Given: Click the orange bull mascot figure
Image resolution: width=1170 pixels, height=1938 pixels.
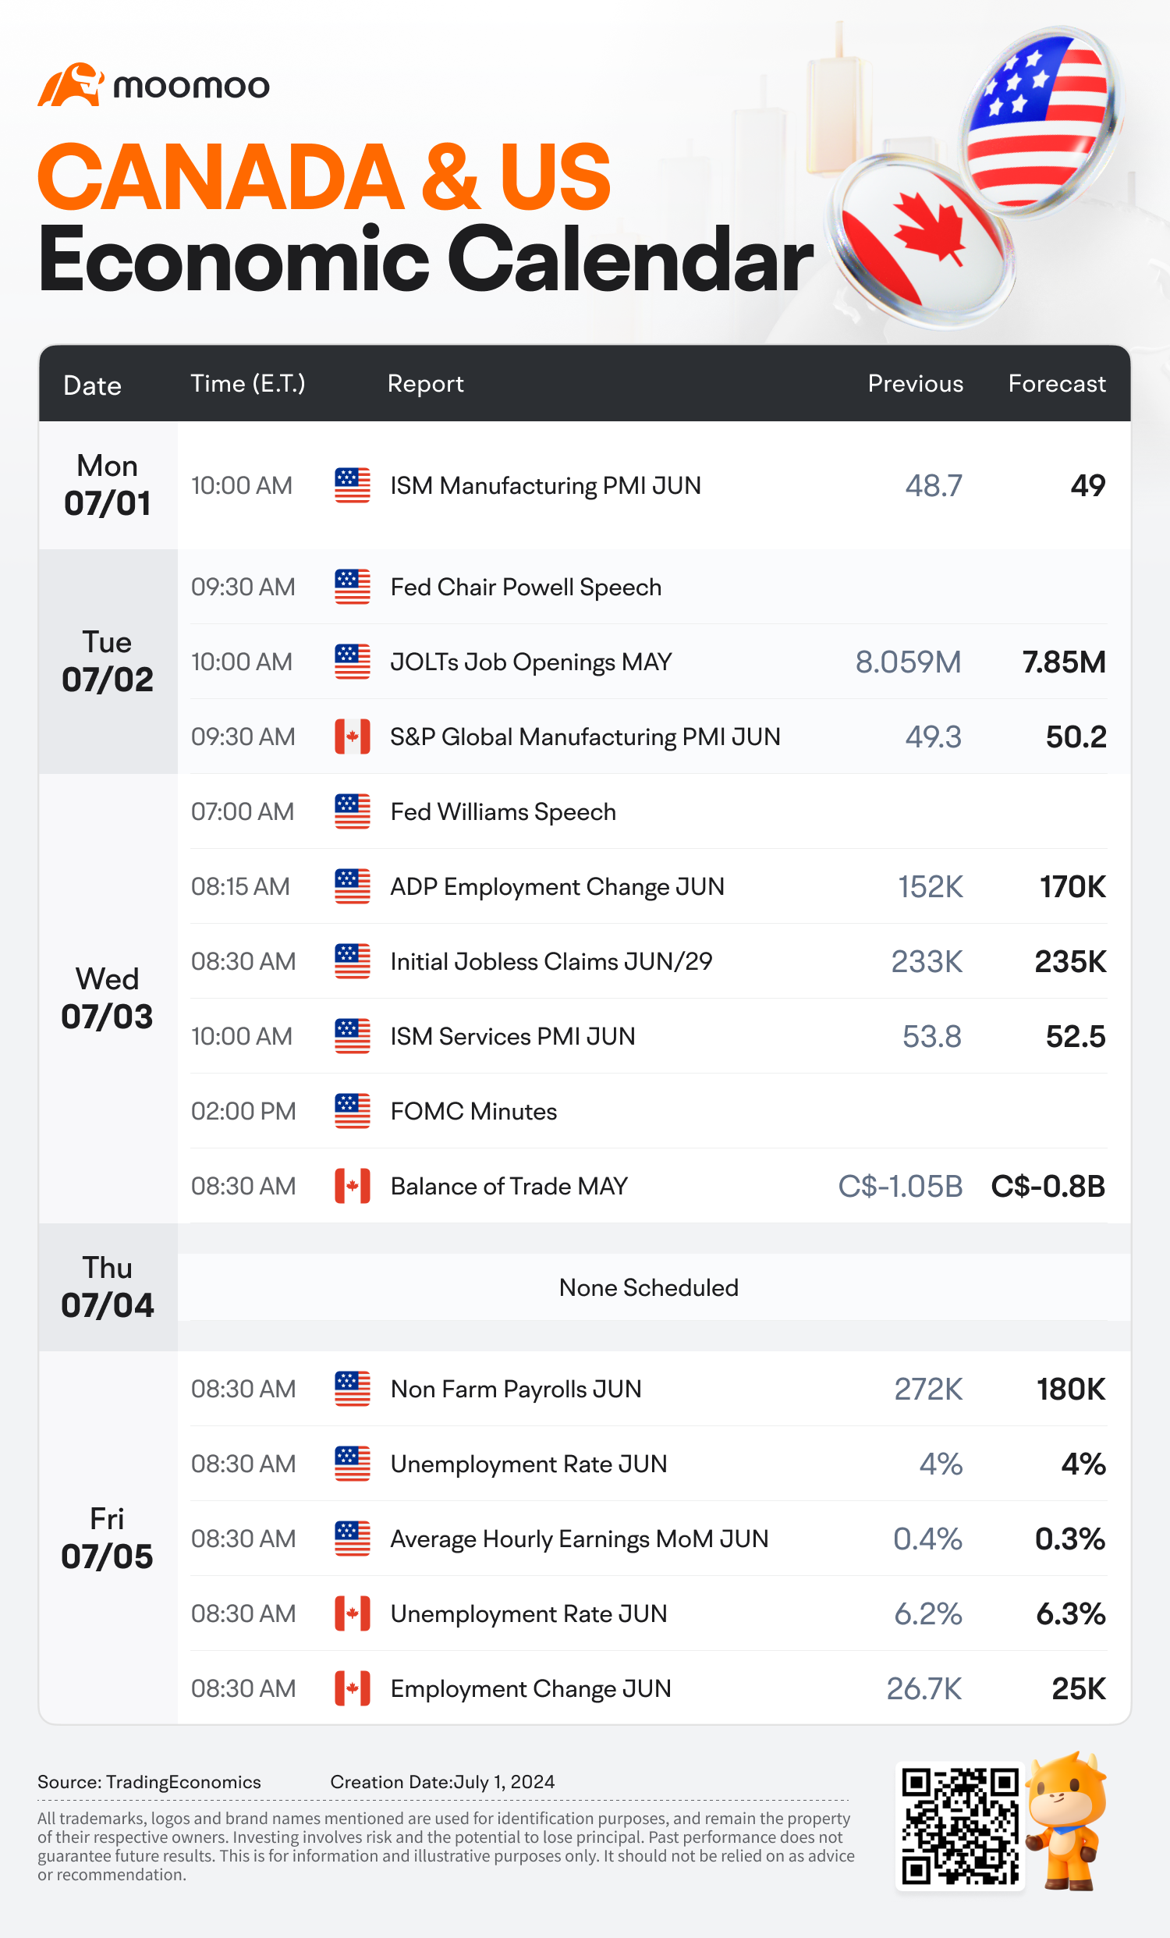Looking at the screenshot, I should 1069,1821.
